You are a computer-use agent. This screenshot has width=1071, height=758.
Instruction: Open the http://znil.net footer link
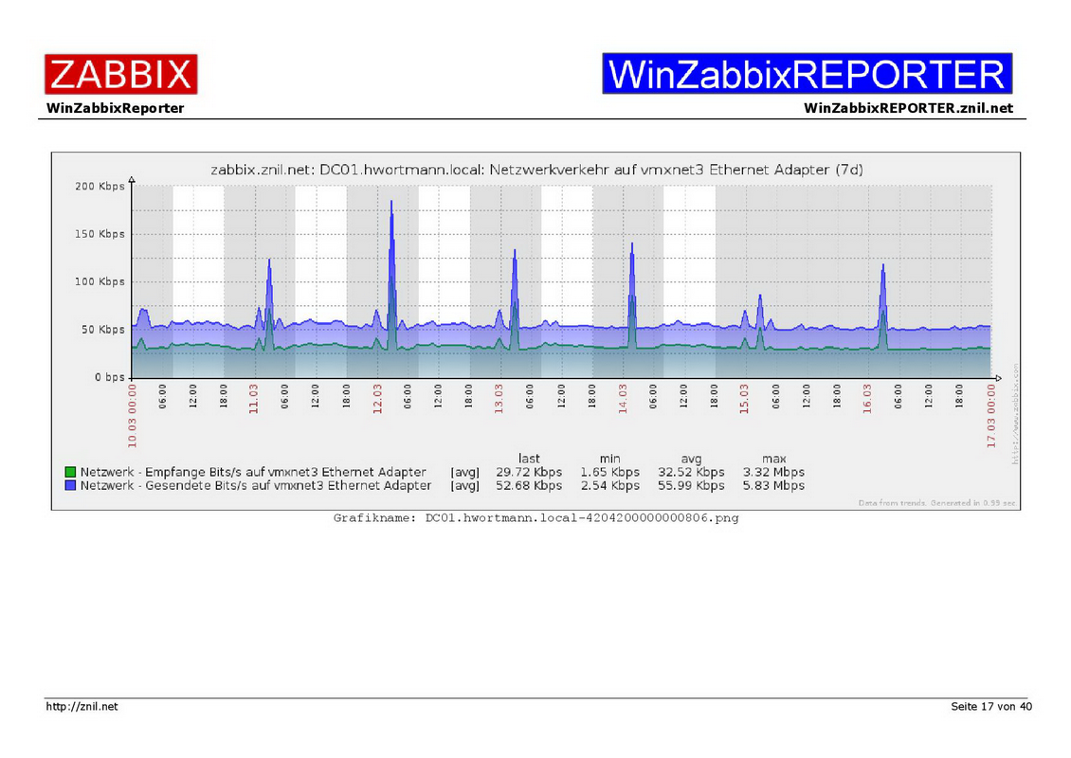click(82, 707)
